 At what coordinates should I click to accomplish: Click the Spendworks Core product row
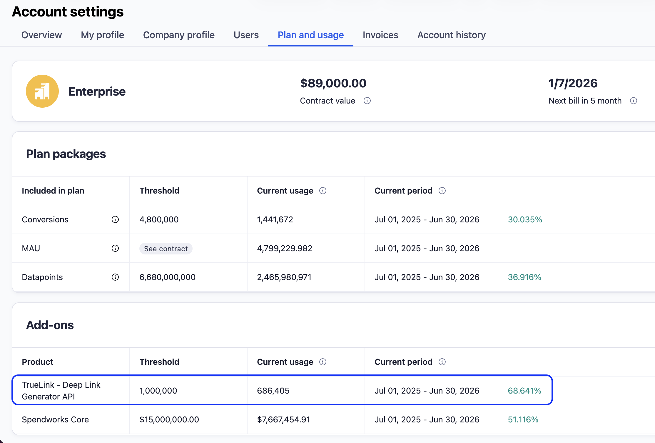pyautogui.click(x=55, y=419)
